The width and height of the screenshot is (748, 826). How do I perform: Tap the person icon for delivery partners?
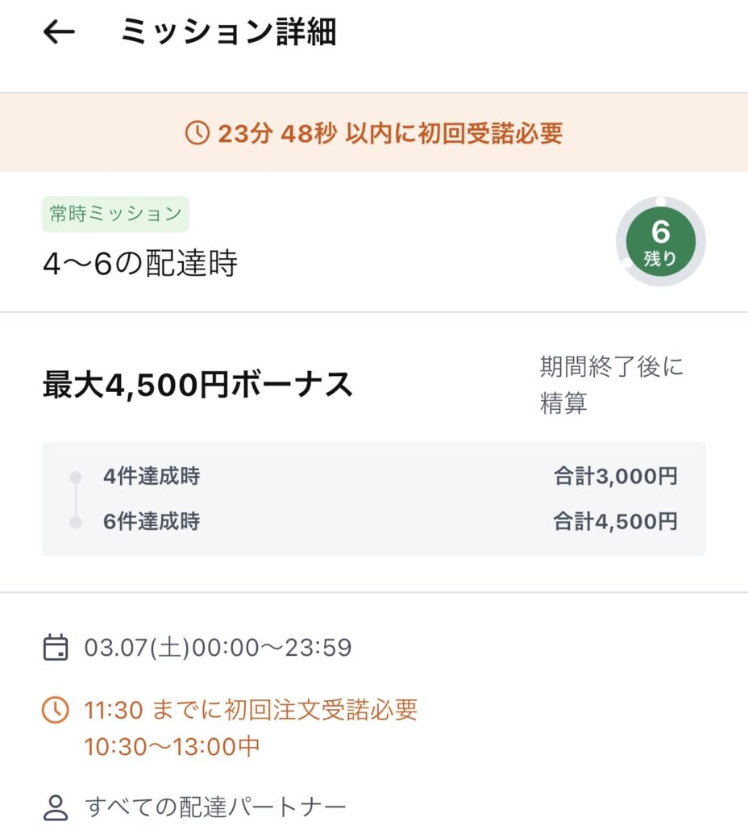55,807
